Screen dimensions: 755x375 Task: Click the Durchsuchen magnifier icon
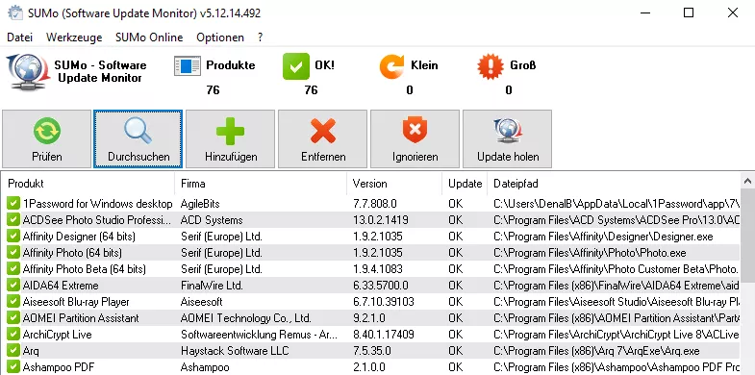138,131
